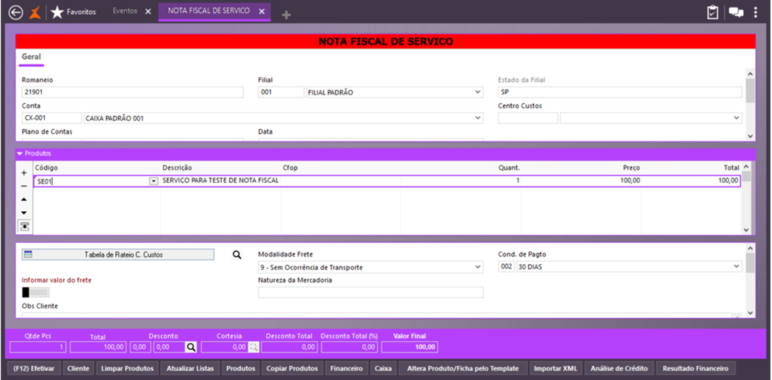The width and height of the screenshot is (772, 380).
Task: Click the Caixa button
Action: tap(383, 368)
